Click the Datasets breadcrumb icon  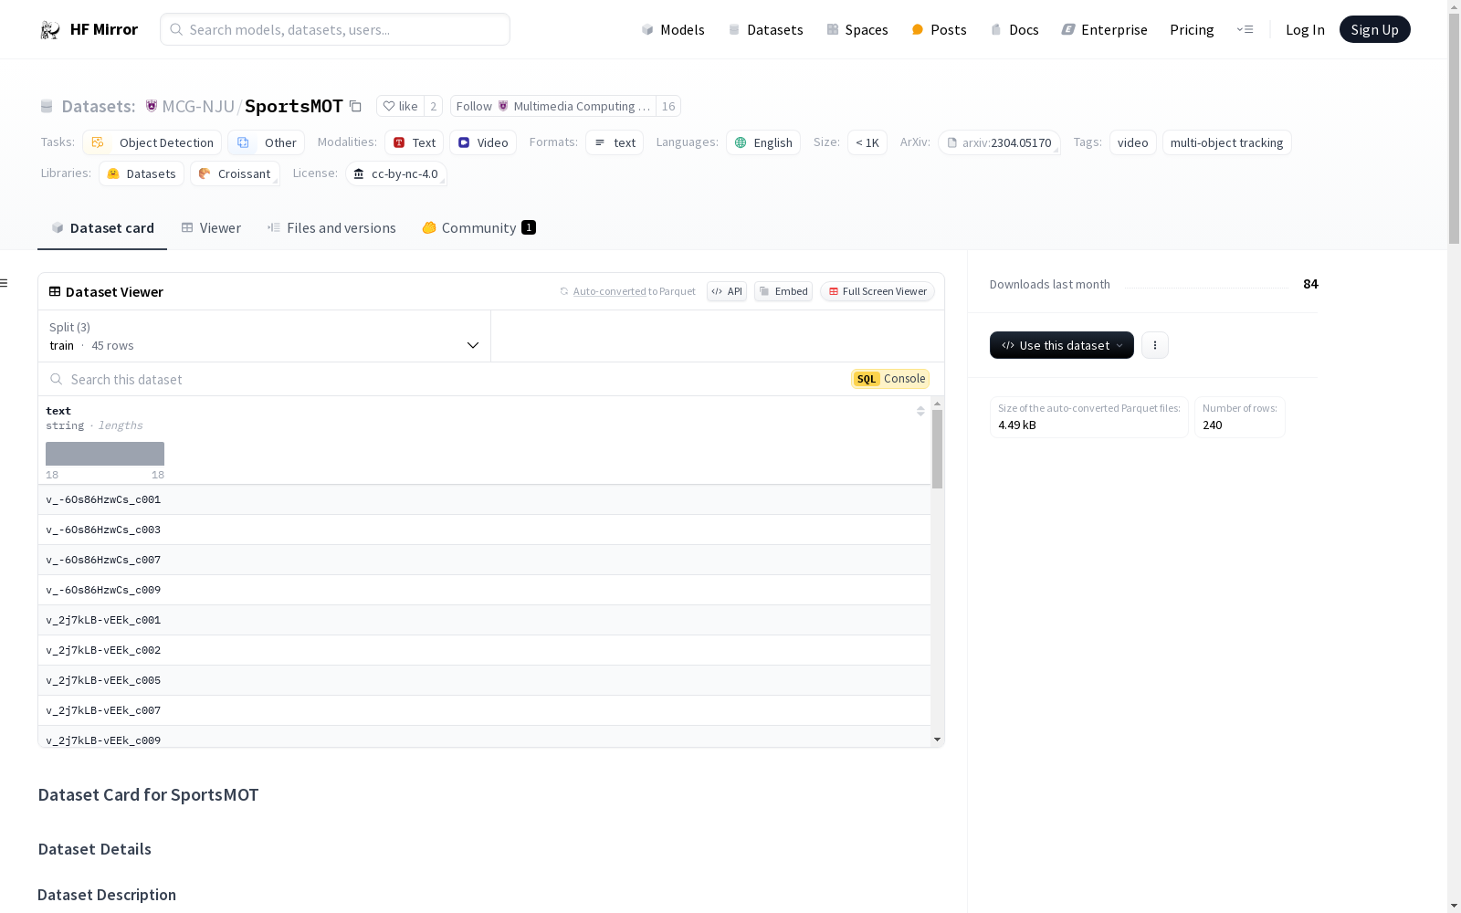pyautogui.click(x=47, y=107)
